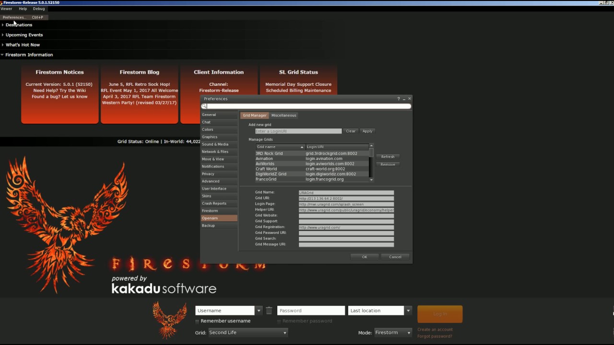The height and width of the screenshot is (345, 614).
Task: Click the Preferences help question mark icon
Action: point(398,99)
